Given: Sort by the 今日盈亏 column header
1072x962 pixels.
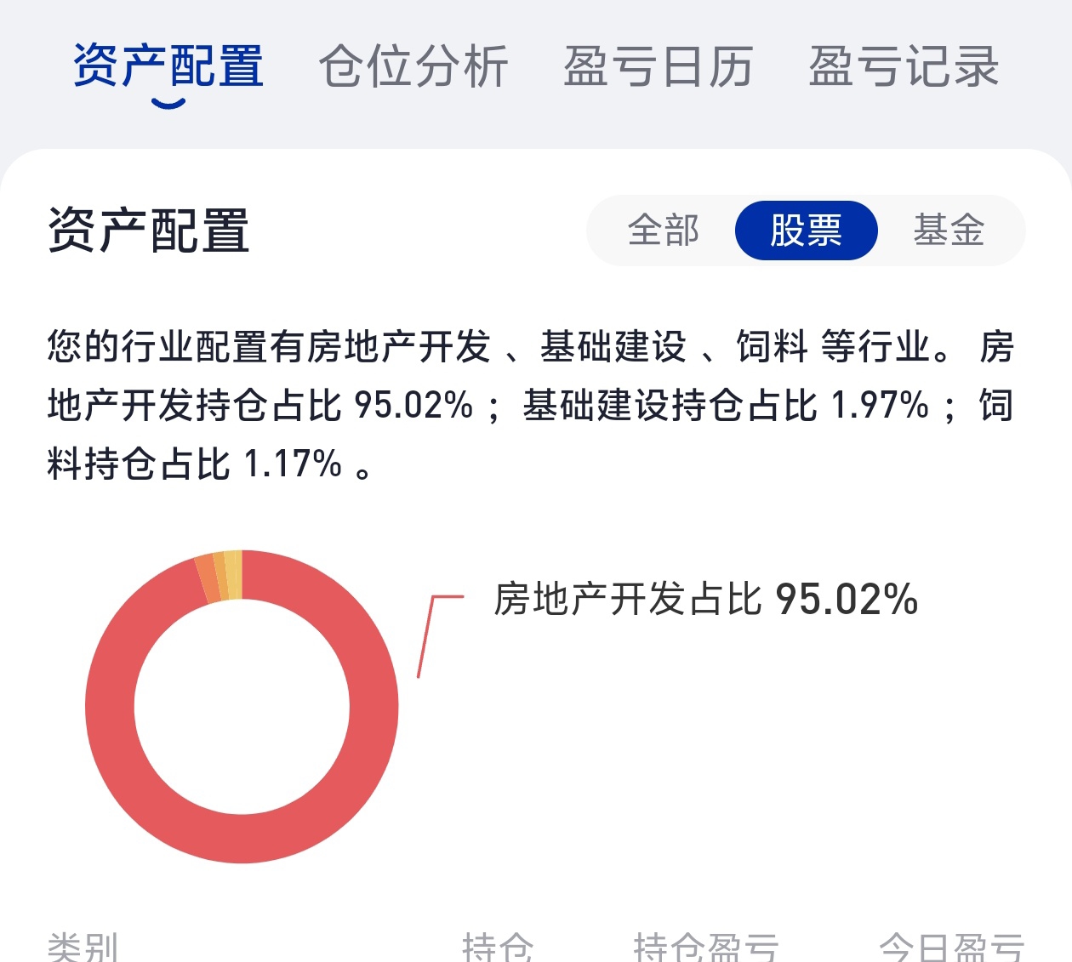Looking at the screenshot, I should tap(951, 948).
